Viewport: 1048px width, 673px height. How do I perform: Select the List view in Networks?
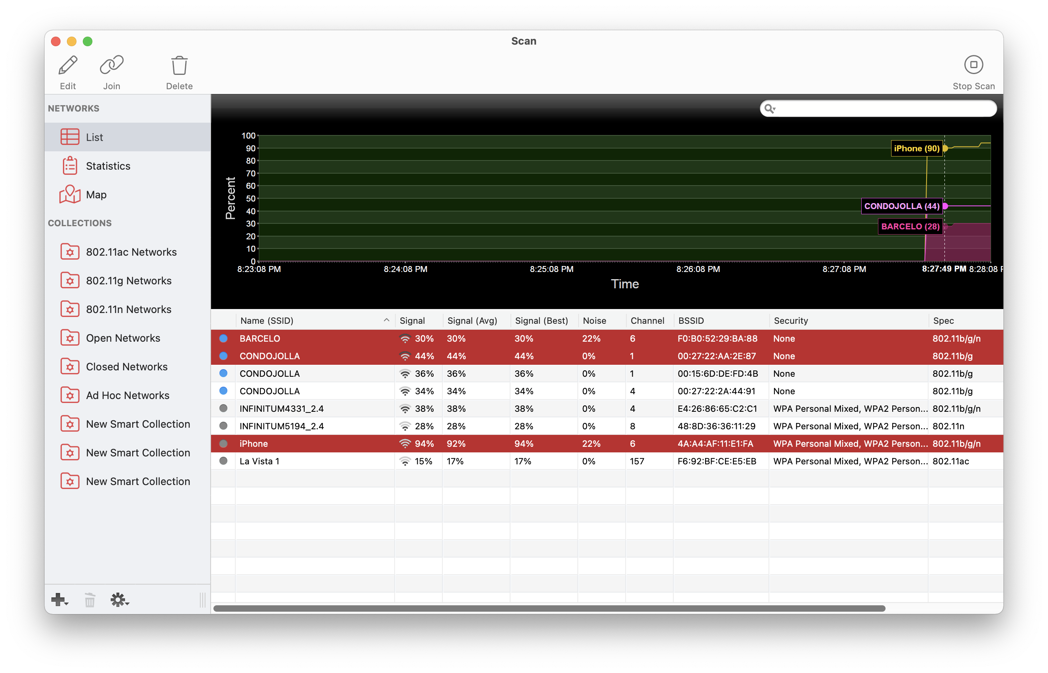click(94, 137)
